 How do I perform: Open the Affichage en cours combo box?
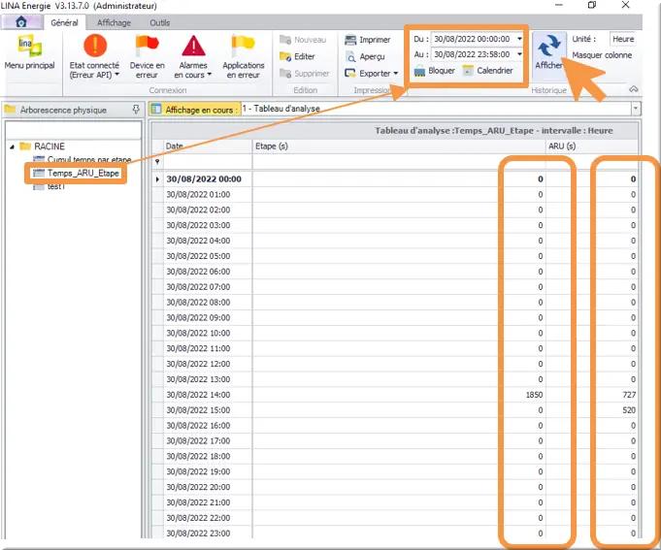point(441,109)
